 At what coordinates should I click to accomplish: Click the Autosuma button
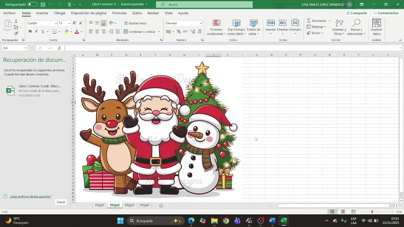click(x=317, y=20)
